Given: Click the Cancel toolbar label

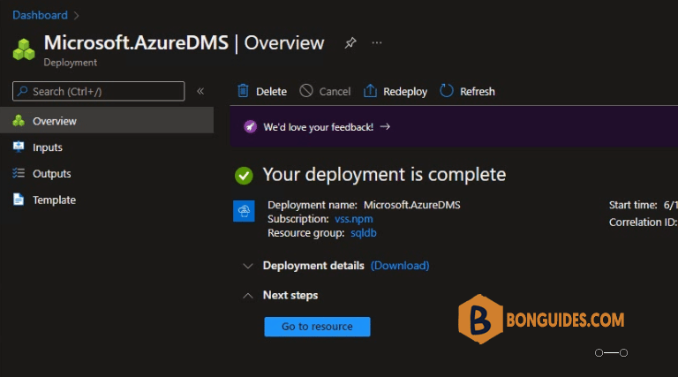Looking at the screenshot, I should (x=335, y=92).
